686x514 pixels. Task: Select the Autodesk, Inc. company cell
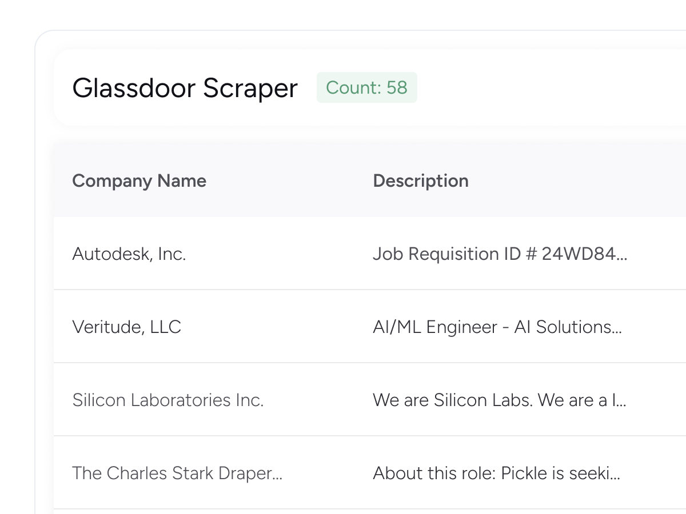[129, 254]
